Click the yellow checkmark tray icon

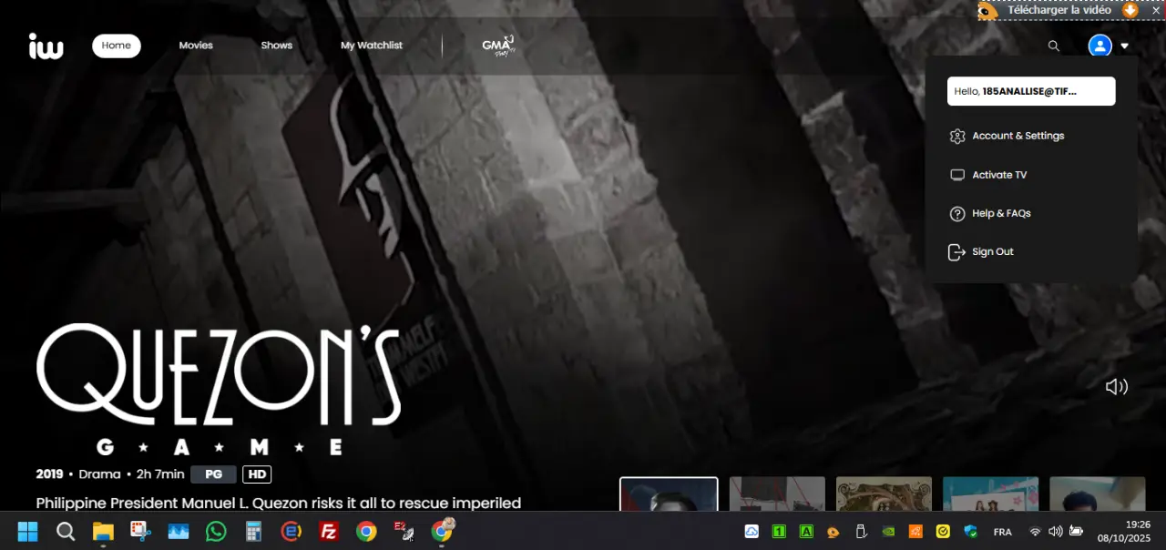[943, 532]
